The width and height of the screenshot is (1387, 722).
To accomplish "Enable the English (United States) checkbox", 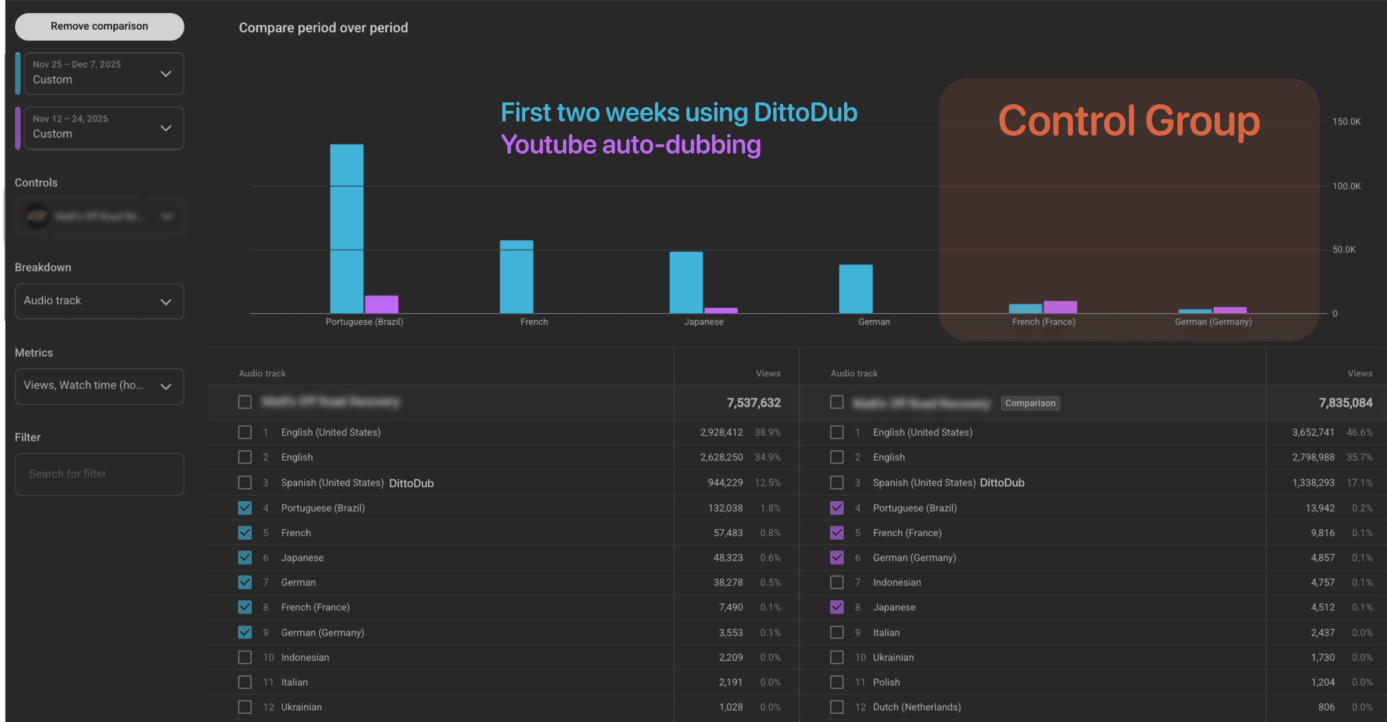I will [245, 432].
